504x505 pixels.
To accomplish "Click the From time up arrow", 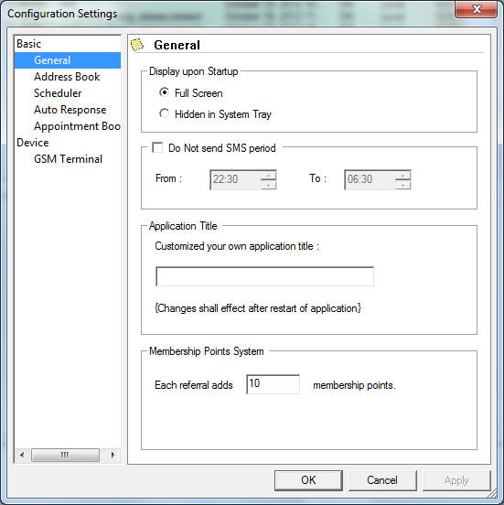I will point(269,175).
